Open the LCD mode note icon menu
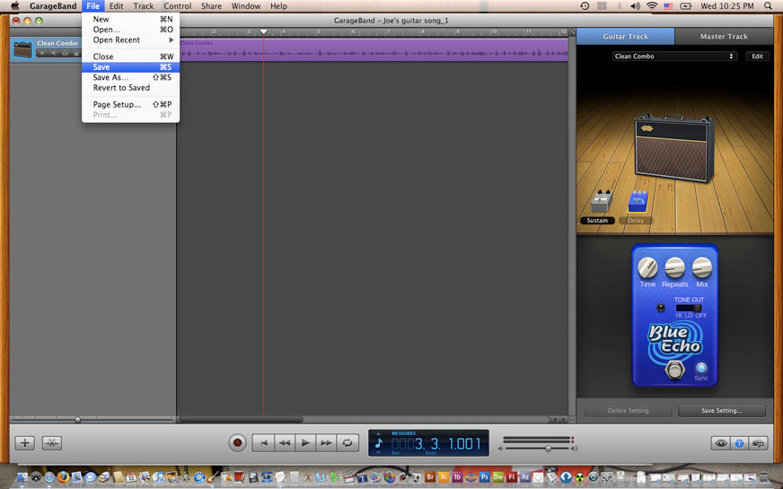 click(x=378, y=442)
